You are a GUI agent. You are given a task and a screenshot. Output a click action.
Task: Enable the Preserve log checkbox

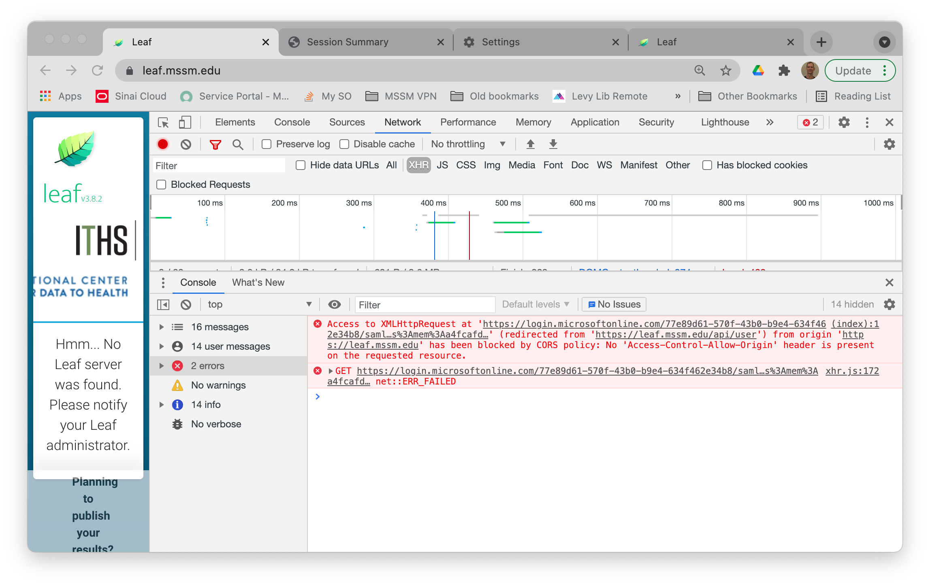click(x=267, y=144)
